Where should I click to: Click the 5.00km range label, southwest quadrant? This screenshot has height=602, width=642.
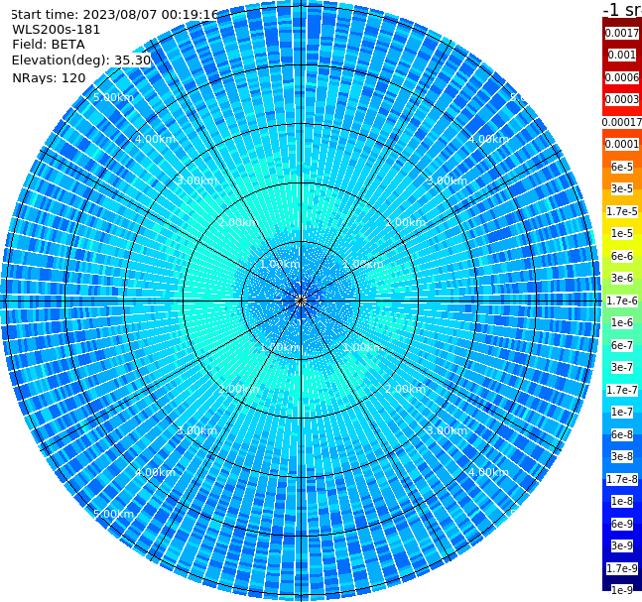coord(113,514)
